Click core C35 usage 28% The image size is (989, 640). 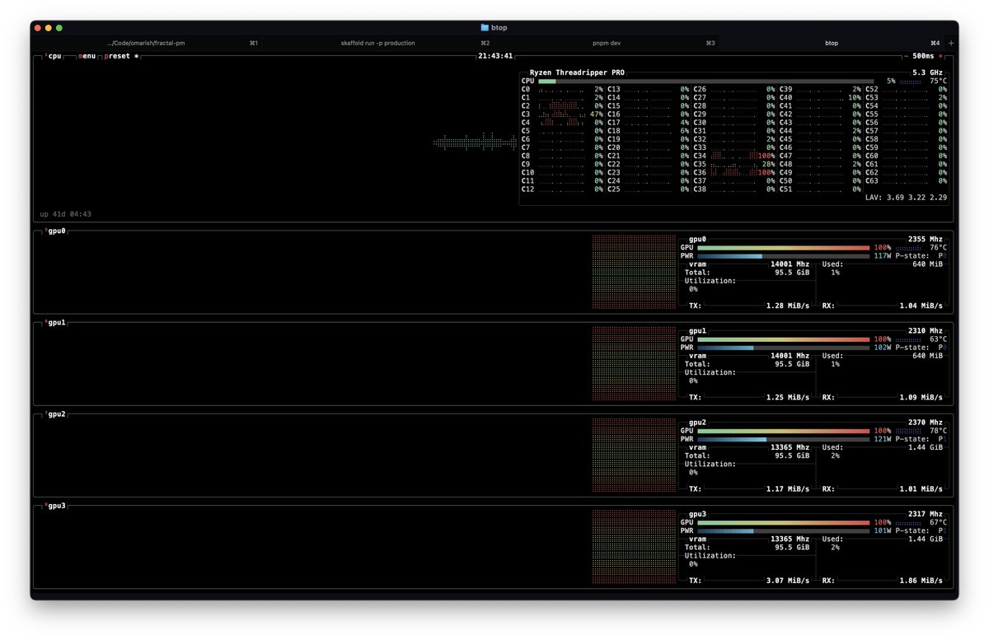(768, 164)
